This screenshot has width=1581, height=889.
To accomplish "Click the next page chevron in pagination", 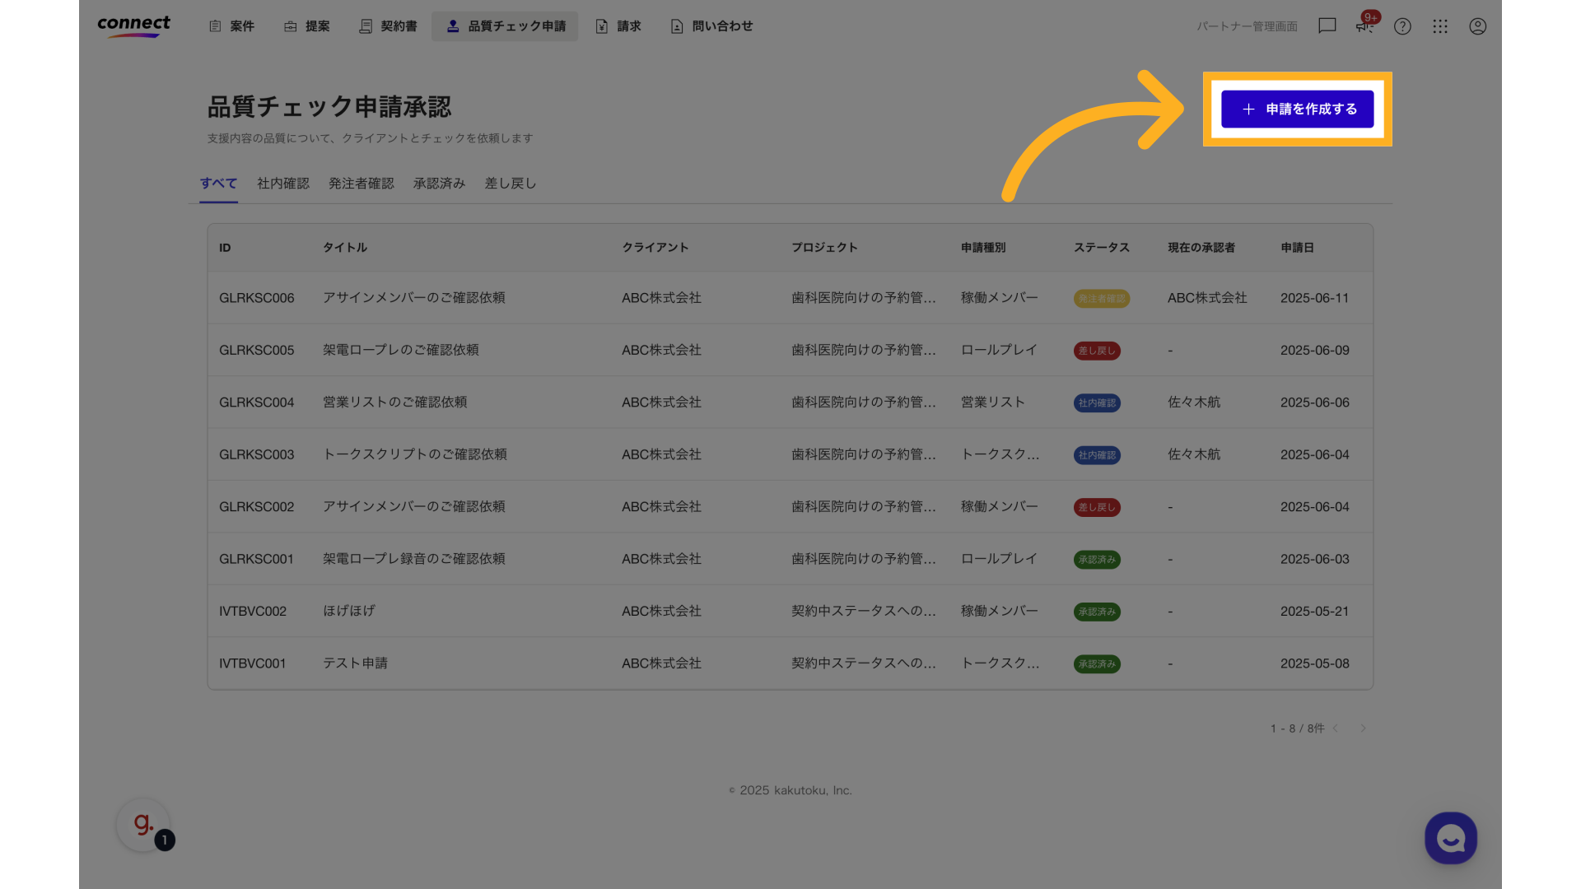I will (x=1364, y=728).
